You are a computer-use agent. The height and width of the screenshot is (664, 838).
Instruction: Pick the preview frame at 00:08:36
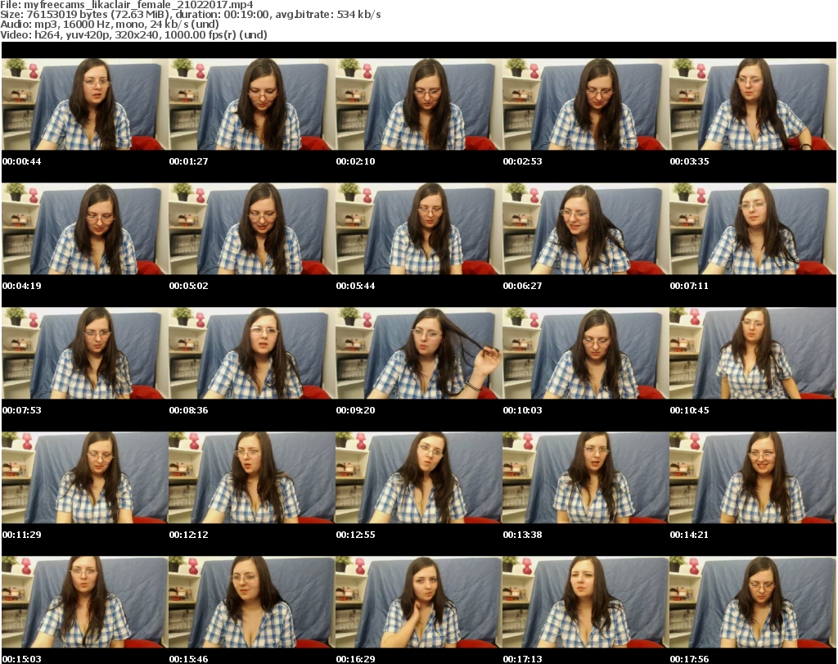tap(252, 354)
